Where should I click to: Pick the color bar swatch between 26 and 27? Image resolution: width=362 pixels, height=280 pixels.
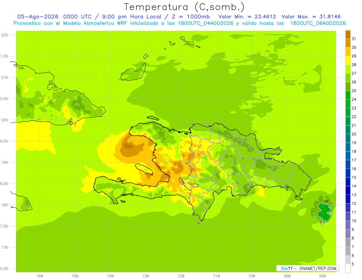coord(348,78)
